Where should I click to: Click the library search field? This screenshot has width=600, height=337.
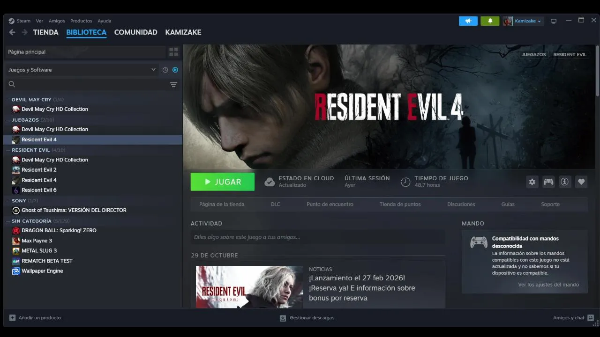coord(93,85)
